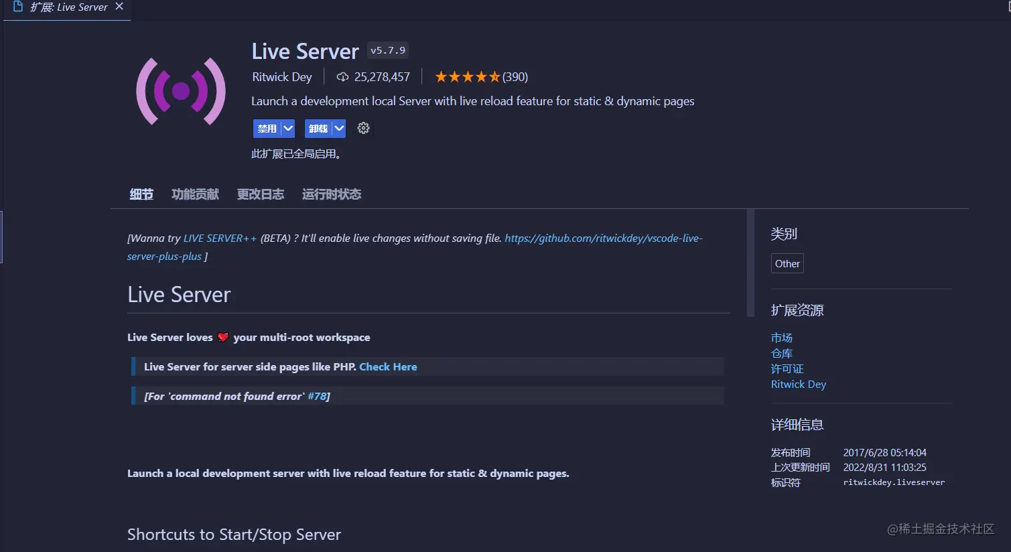The height and width of the screenshot is (552, 1011).
Task: Click Ritwick Dey link under 扩展资源
Action: (x=799, y=384)
